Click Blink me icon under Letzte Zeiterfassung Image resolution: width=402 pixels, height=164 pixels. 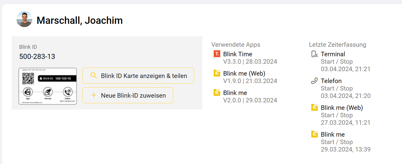(315, 134)
